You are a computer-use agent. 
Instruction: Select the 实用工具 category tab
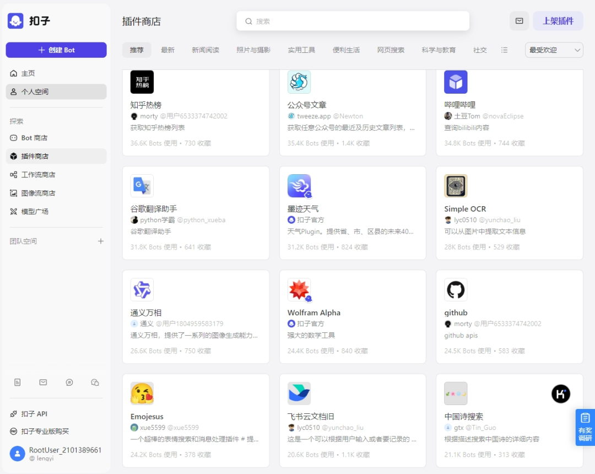coord(301,50)
